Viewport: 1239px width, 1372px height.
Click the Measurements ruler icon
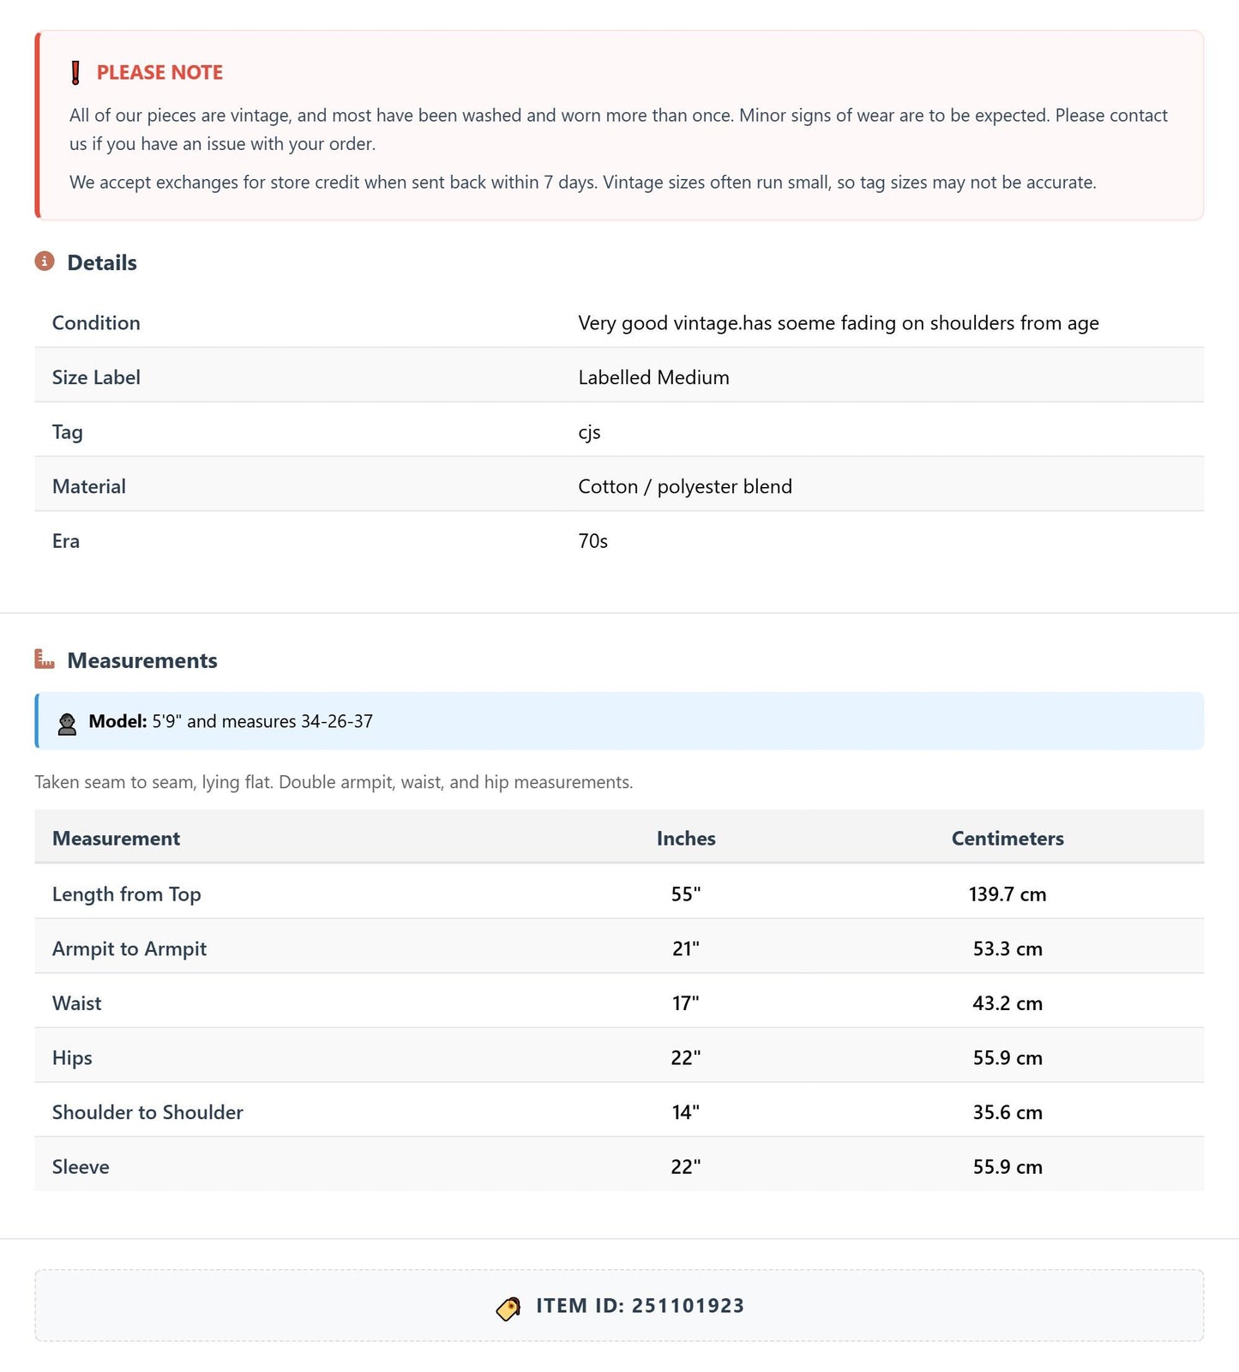[45, 659]
